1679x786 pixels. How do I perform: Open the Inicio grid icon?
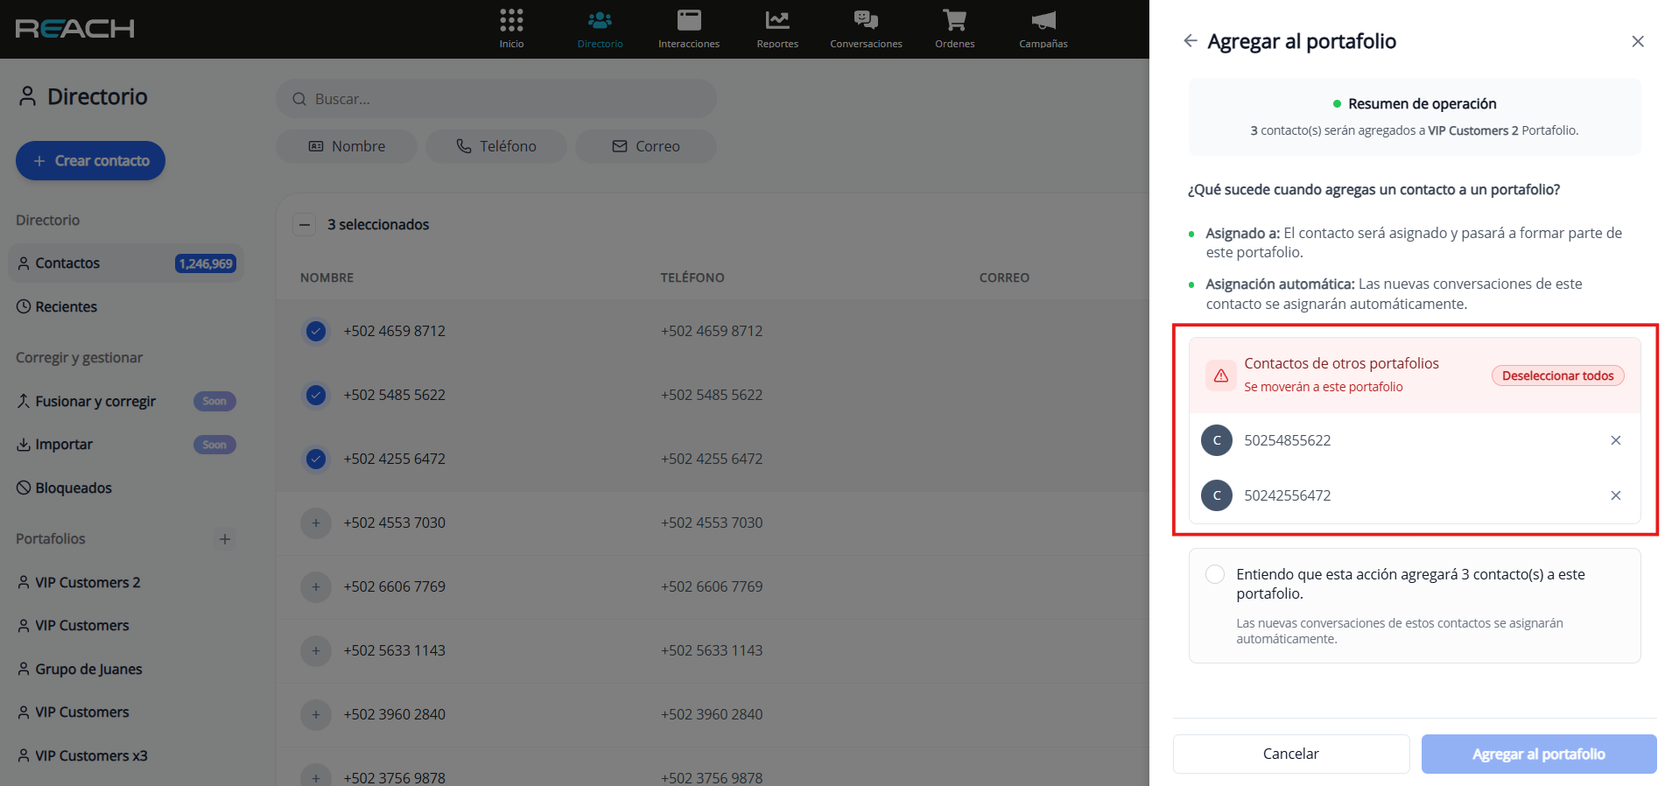(511, 21)
